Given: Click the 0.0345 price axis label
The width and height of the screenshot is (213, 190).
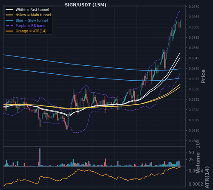Looking at the screenshot, I should coord(194,58).
